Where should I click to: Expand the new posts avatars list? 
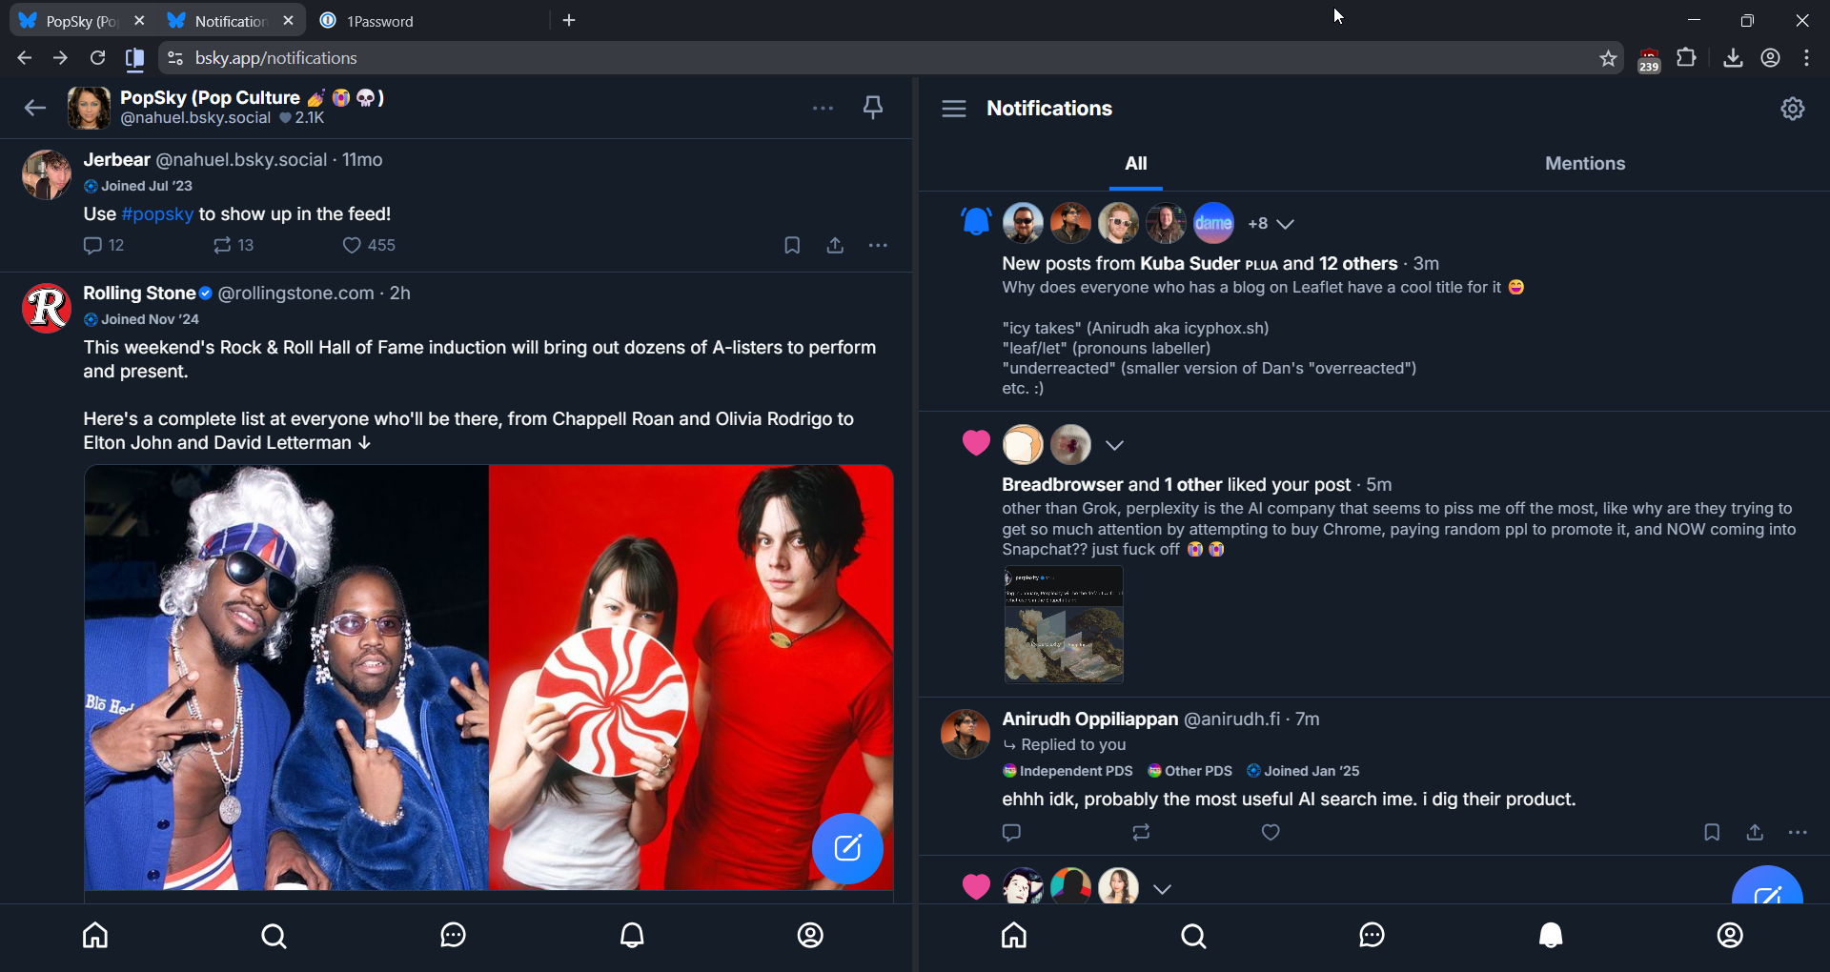point(1285,224)
